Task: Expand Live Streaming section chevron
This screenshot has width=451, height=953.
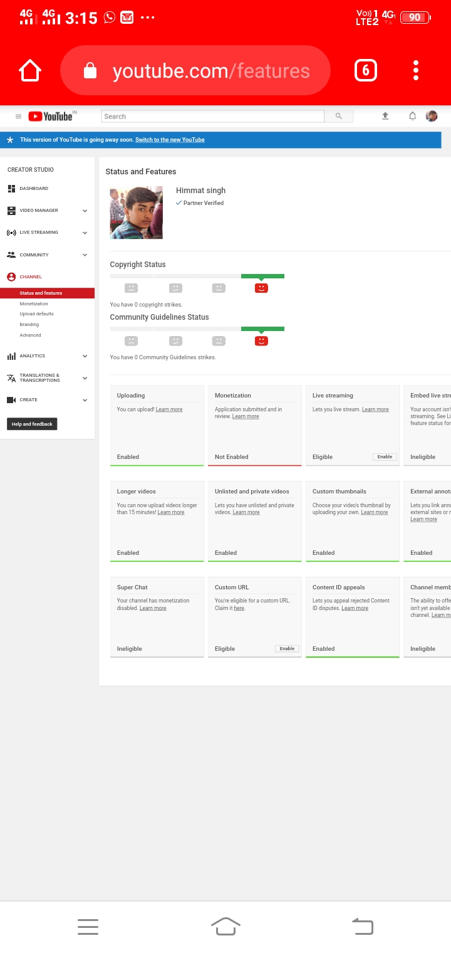Action: coord(85,233)
